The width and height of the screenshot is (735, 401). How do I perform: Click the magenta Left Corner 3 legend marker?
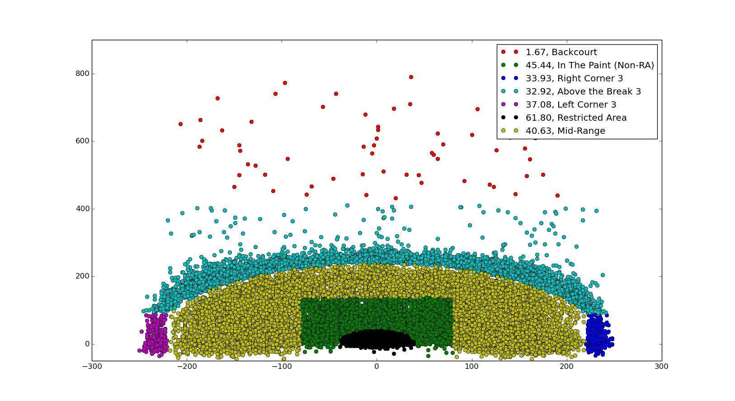[509, 104]
